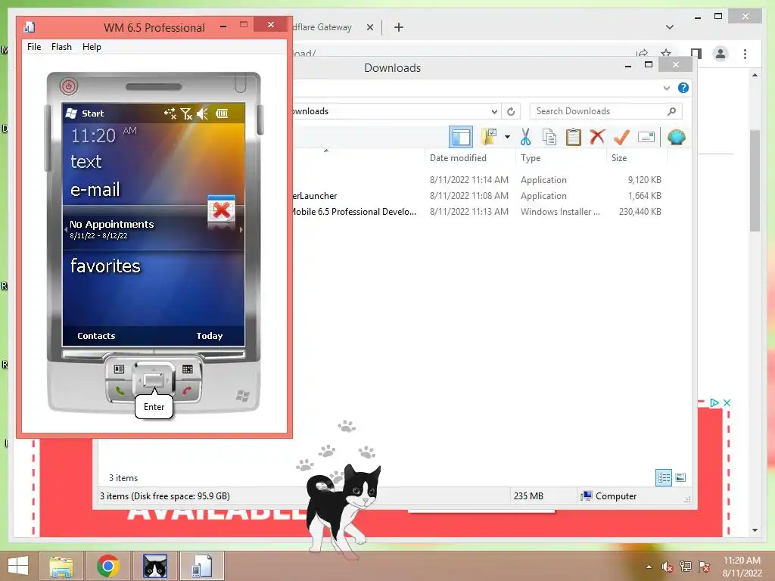Click the orange checkmark Properties icon
This screenshot has height=581, width=775.
coord(621,137)
